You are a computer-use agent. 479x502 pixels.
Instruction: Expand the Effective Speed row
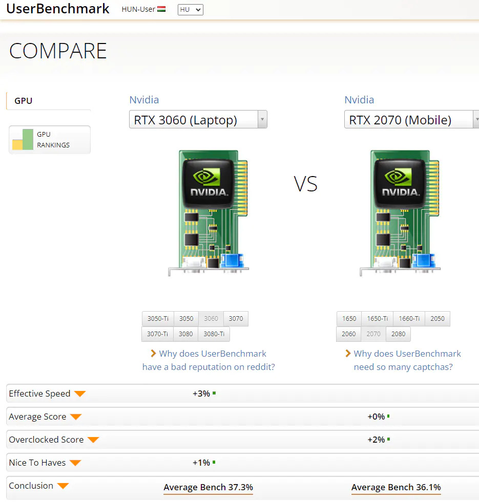[x=243, y=394]
